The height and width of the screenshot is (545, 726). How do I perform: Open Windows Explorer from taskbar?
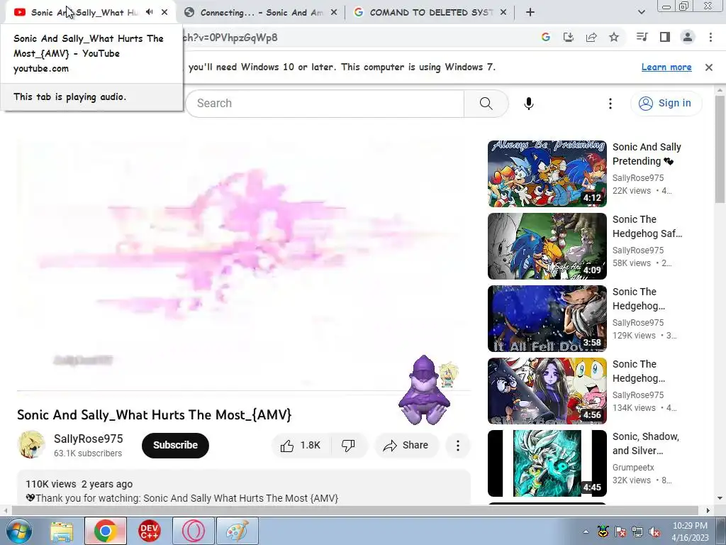62,531
